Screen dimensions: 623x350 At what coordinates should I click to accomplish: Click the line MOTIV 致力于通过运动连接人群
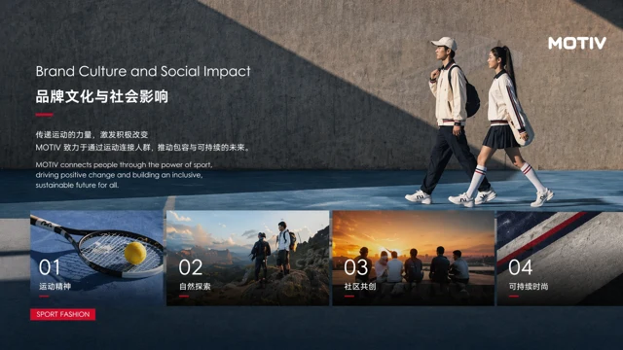pyautogui.click(x=143, y=147)
